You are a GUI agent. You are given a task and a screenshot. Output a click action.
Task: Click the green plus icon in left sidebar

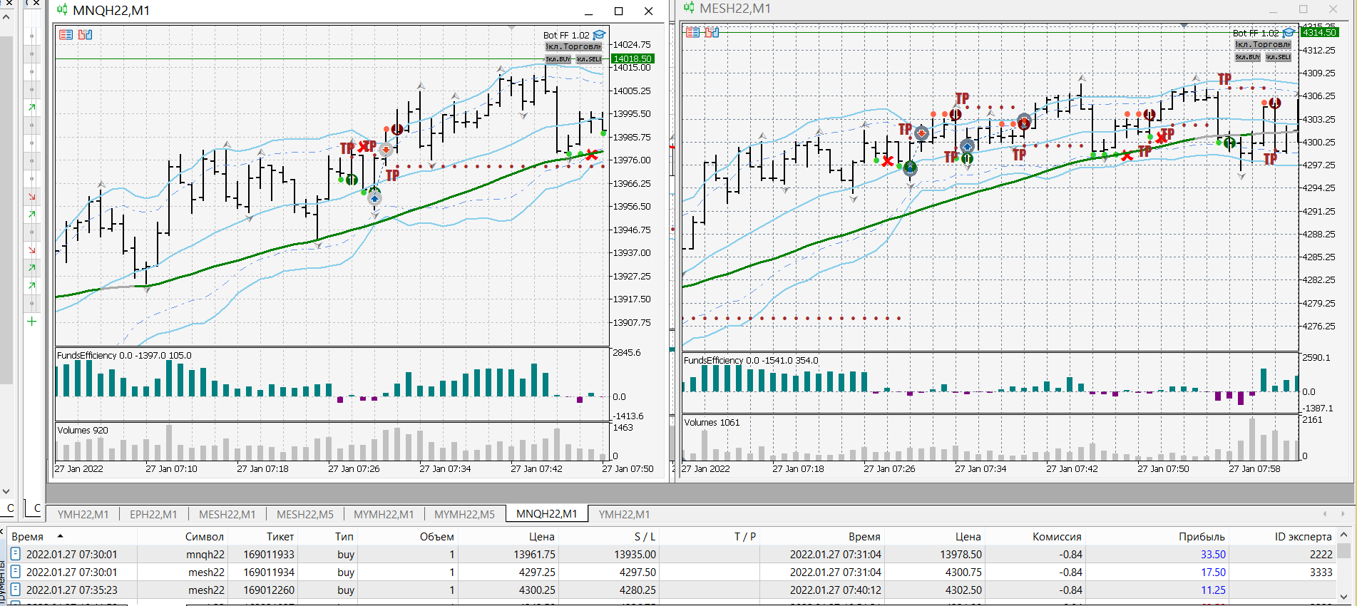point(31,322)
